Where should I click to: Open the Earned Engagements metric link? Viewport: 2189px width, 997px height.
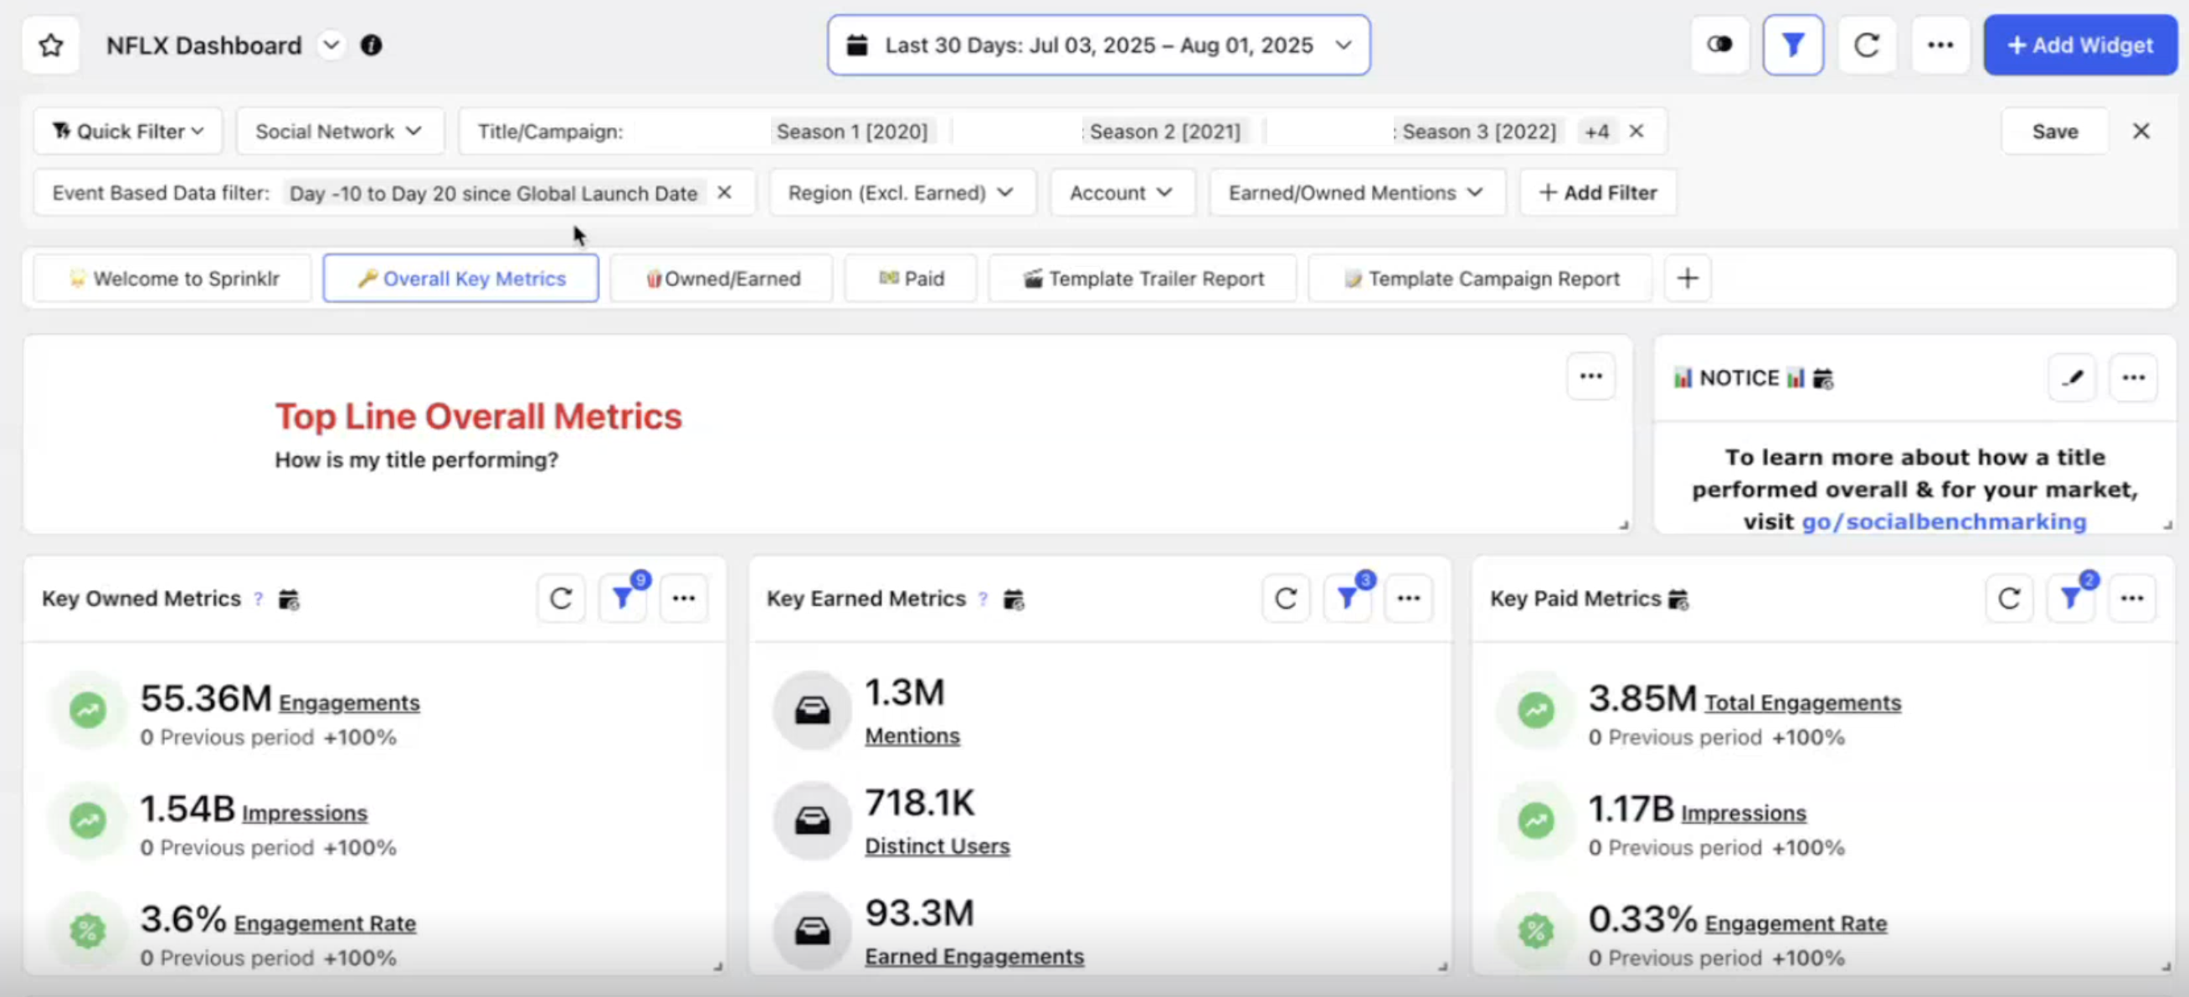[974, 957]
